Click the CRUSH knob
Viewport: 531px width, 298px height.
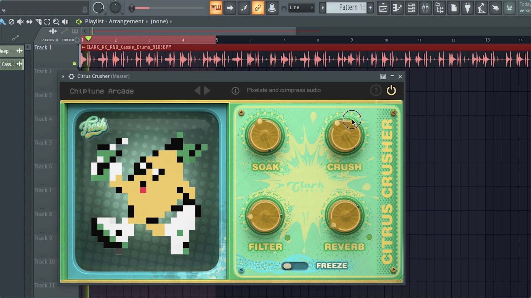point(344,135)
